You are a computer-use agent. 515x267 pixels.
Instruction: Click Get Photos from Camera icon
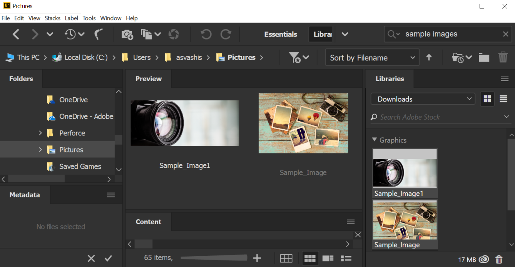(x=127, y=34)
